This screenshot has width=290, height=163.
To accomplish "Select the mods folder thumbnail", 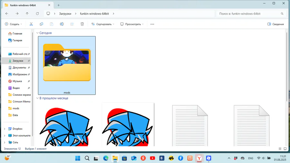I will point(67,65).
